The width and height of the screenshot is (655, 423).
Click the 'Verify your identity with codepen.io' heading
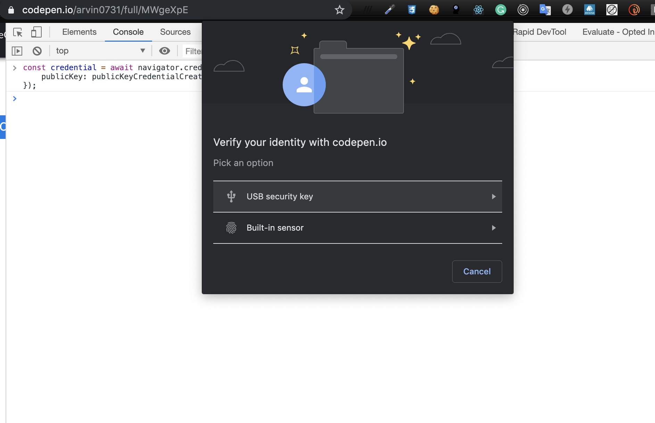tap(300, 142)
